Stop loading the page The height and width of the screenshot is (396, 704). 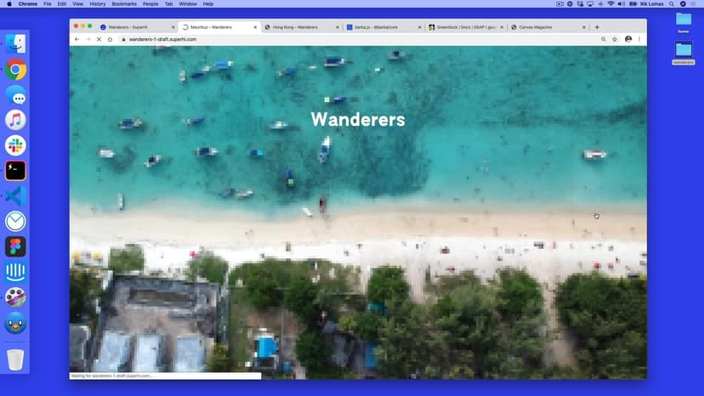point(99,39)
